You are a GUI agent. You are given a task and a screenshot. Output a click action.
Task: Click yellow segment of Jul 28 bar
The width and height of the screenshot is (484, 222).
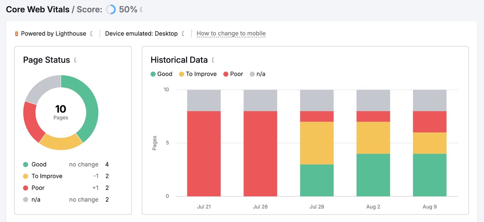[x=317, y=143]
